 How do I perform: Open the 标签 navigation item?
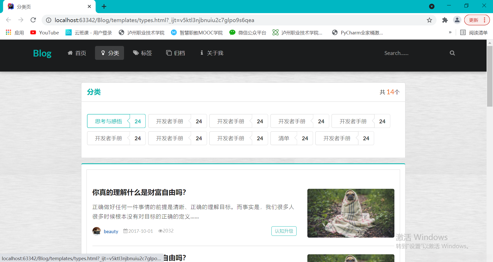pos(143,53)
